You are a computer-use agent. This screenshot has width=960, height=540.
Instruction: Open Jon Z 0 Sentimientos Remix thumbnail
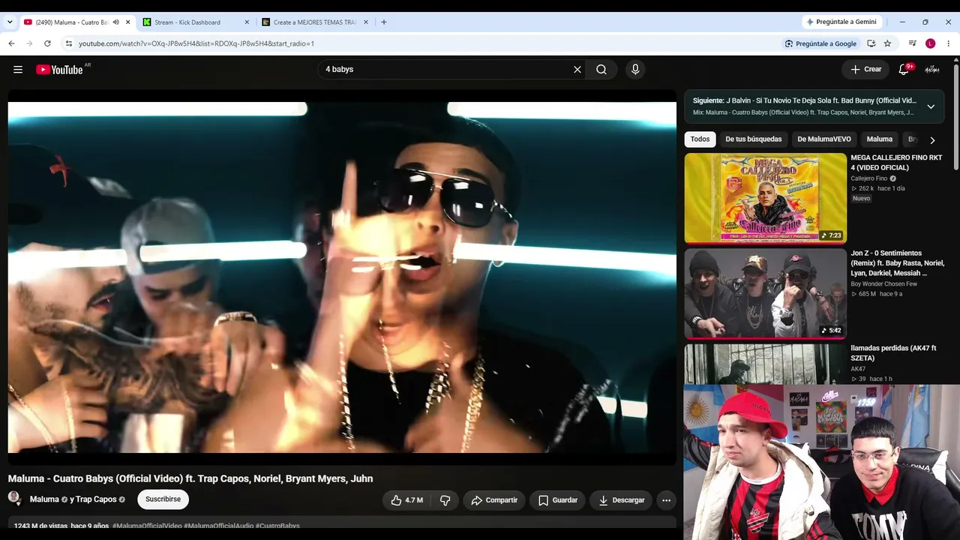coord(765,294)
